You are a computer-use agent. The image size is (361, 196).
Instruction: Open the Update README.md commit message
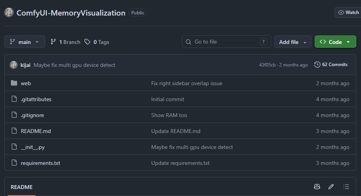click(x=176, y=131)
